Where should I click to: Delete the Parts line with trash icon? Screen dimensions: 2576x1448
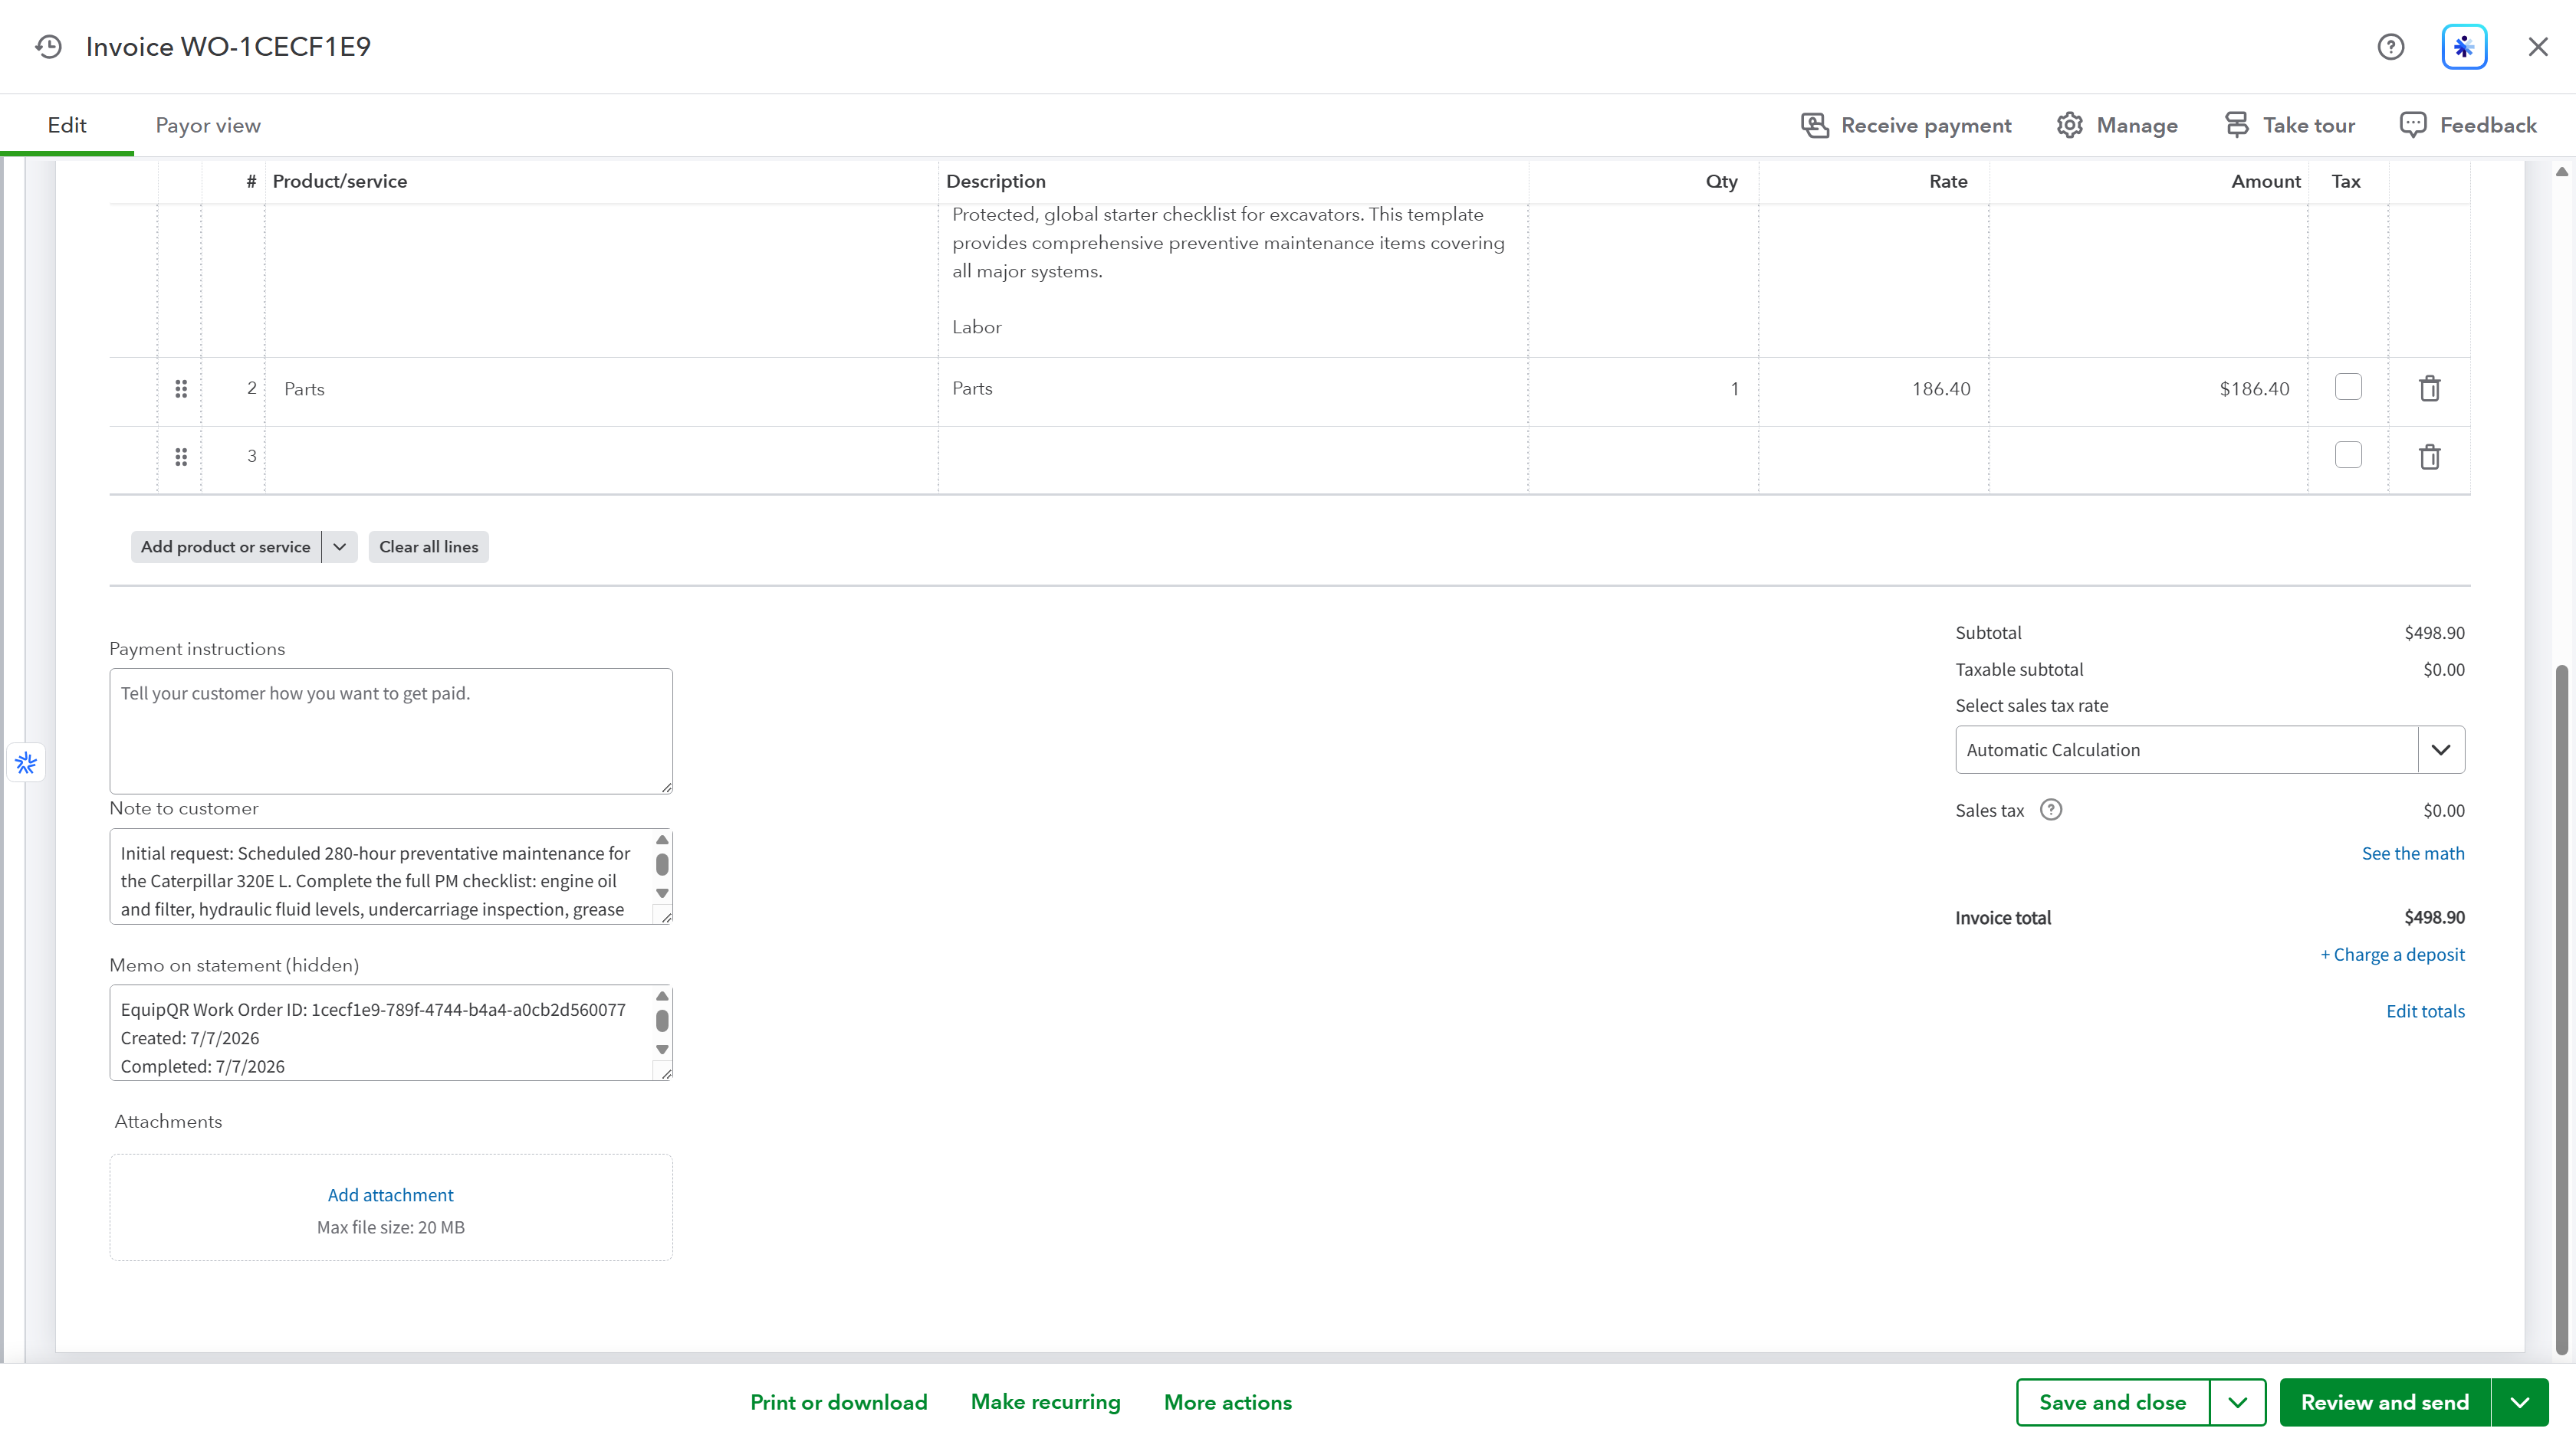[x=2429, y=388]
